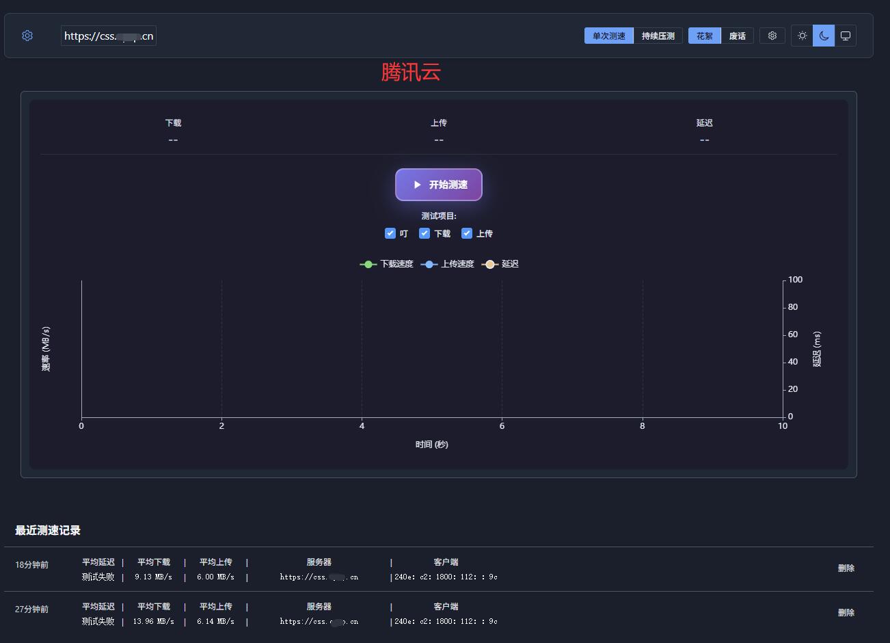Select dark mode moon icon

824,36
